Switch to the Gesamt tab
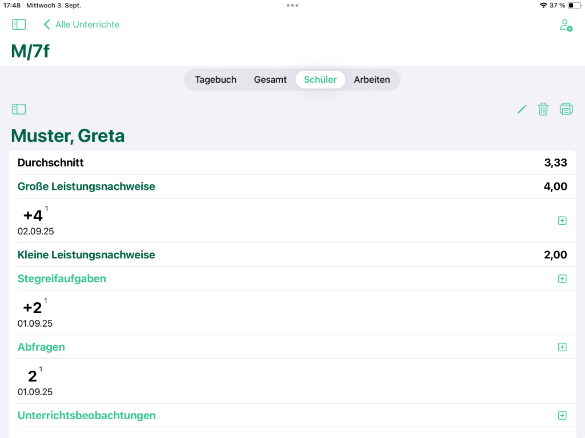Viewport: 585px width, 438px height. [x=270, y=80]
